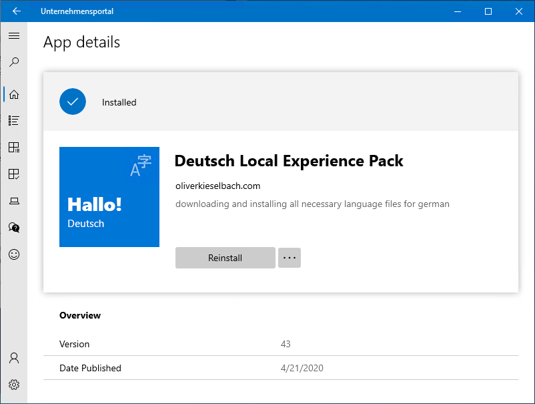Open more options ellipsis next to Reinstall

click(289, 258)
